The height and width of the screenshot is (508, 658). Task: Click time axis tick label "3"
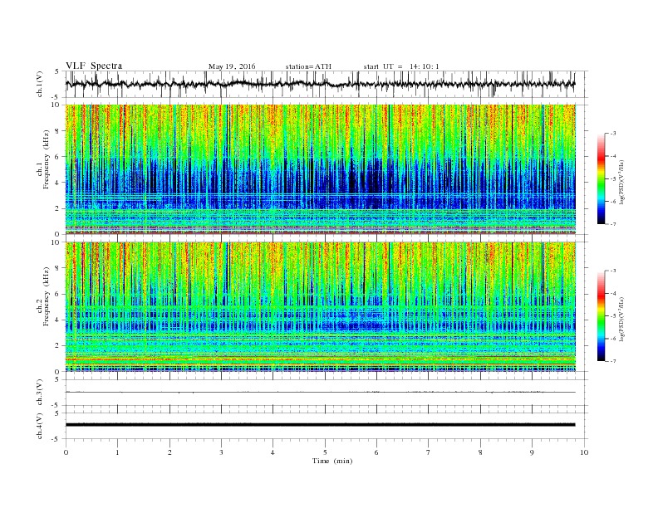tap(221, 452)
